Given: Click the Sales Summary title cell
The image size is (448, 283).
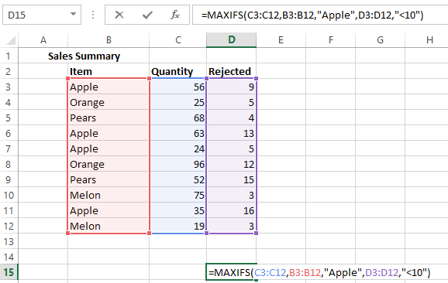Looking at the screenshot, I should [x=84, y=56].
